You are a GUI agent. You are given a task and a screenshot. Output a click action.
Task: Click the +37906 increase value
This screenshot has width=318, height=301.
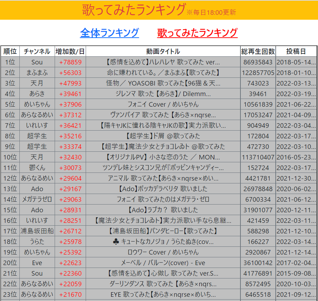tap(71, 104)
